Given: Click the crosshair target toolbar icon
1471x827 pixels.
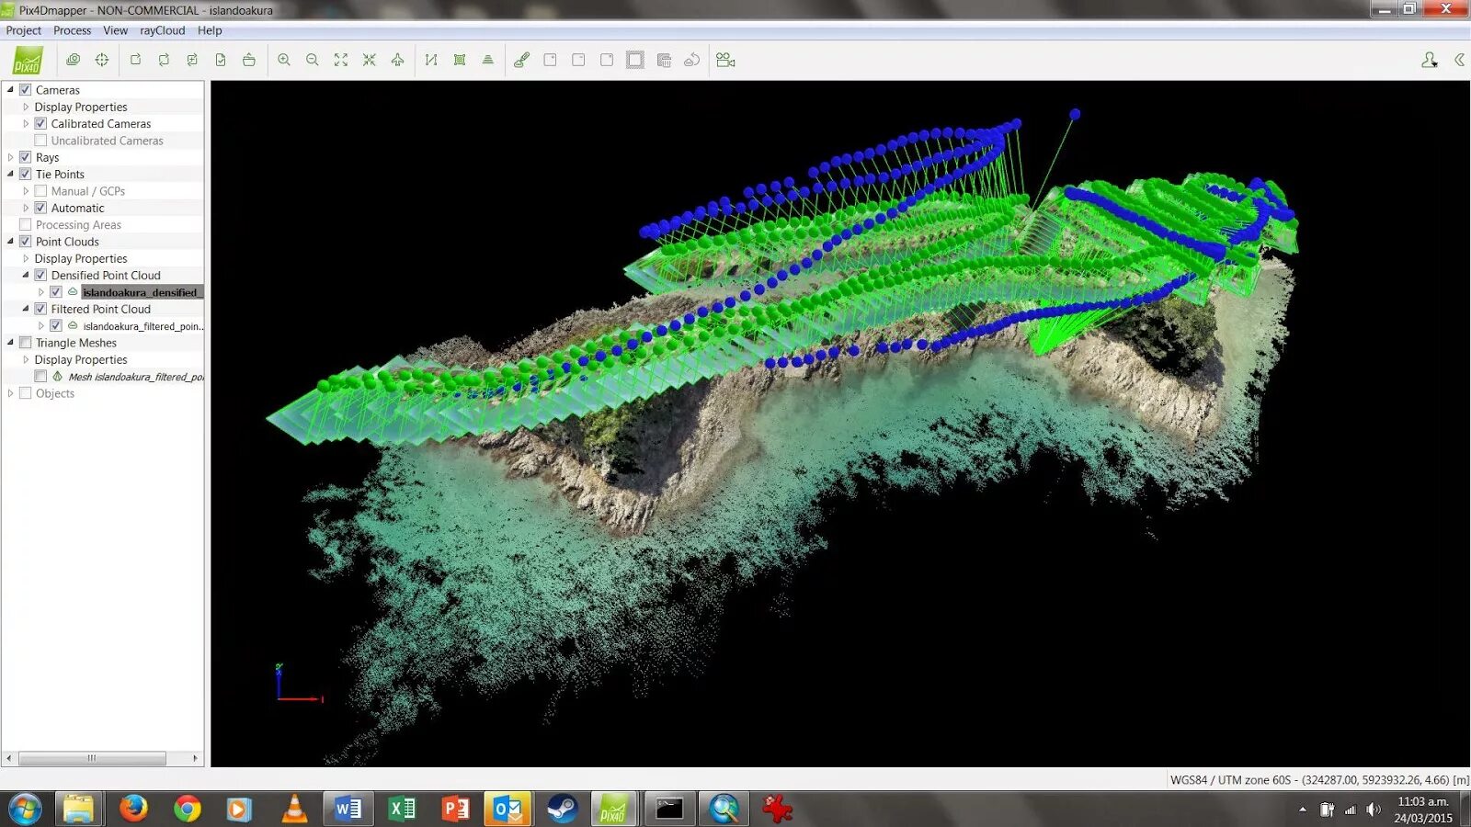Looking at the screenshot, I should coord(102,60).
